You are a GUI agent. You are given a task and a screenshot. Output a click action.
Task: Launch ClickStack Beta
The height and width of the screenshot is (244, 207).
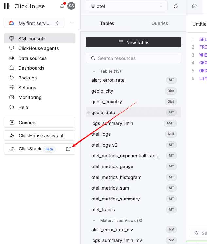pos(40,149)
